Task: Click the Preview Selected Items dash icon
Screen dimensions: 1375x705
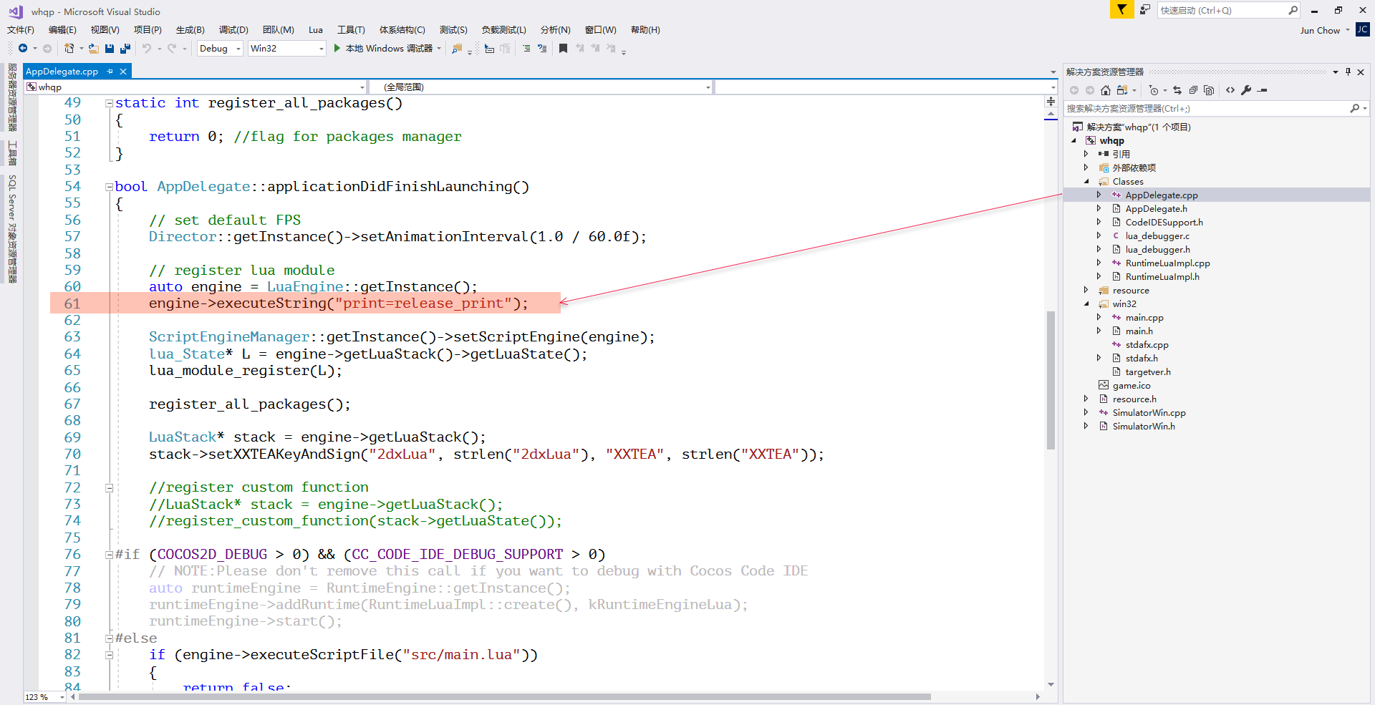Action: click(x=1263, y=90)
